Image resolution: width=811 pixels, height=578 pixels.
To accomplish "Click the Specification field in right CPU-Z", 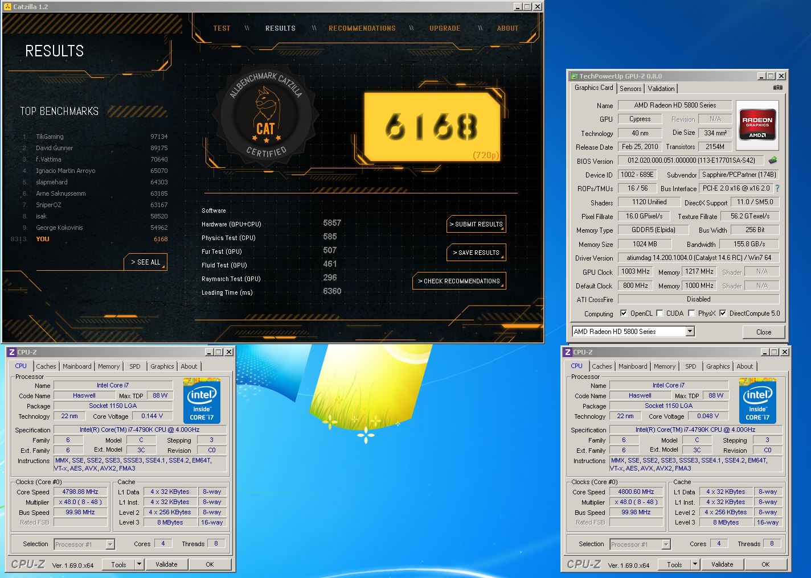I will pos(695,430).
